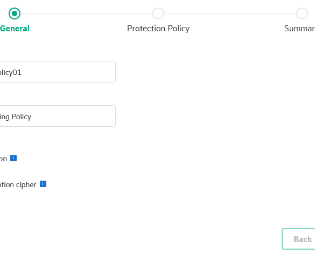
Task: Click the General step label
Action: 15,29
